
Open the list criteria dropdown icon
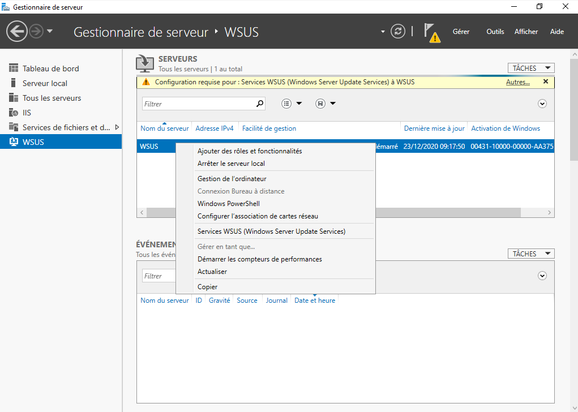point(292,104)
